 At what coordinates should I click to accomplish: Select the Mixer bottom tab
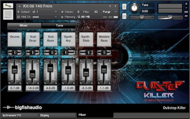click(95, 115)
